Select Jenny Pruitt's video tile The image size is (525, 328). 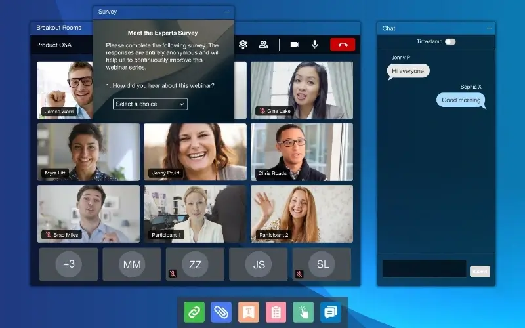(x=195, y=152)
